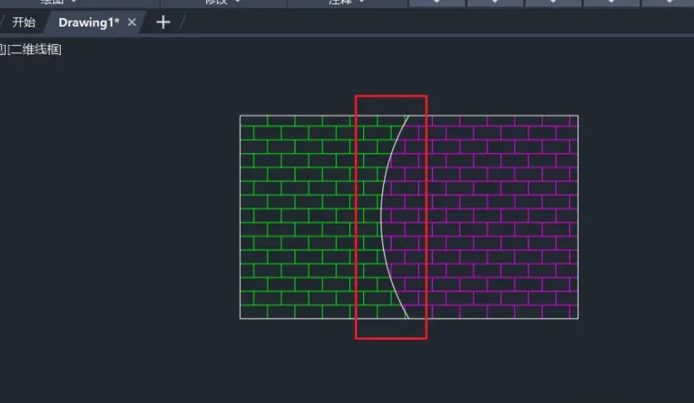Pick the white curved arc line

(x=381, y=217)
